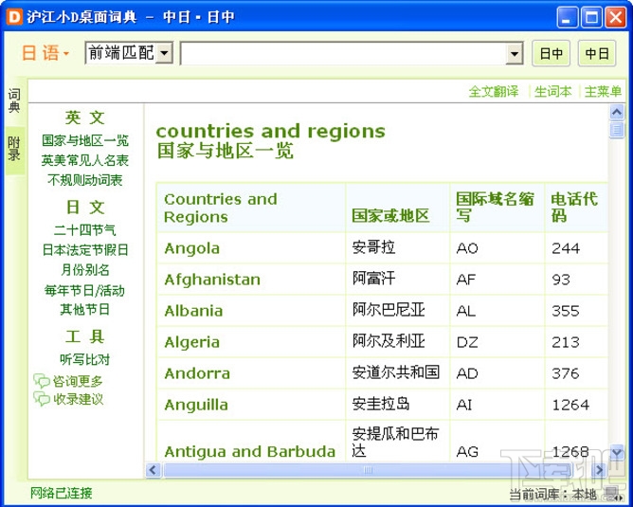Click the 阿尔及利亚 table cell
This screenshot has width=633, height=507.
click(x=389, y=341)
